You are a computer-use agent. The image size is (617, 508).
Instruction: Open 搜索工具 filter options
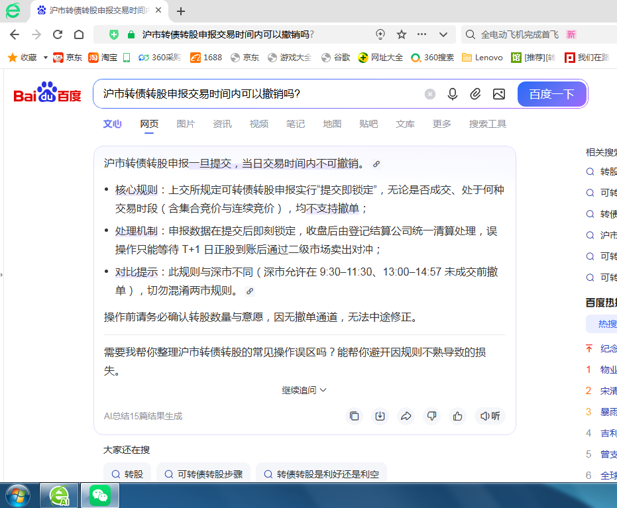488,124
